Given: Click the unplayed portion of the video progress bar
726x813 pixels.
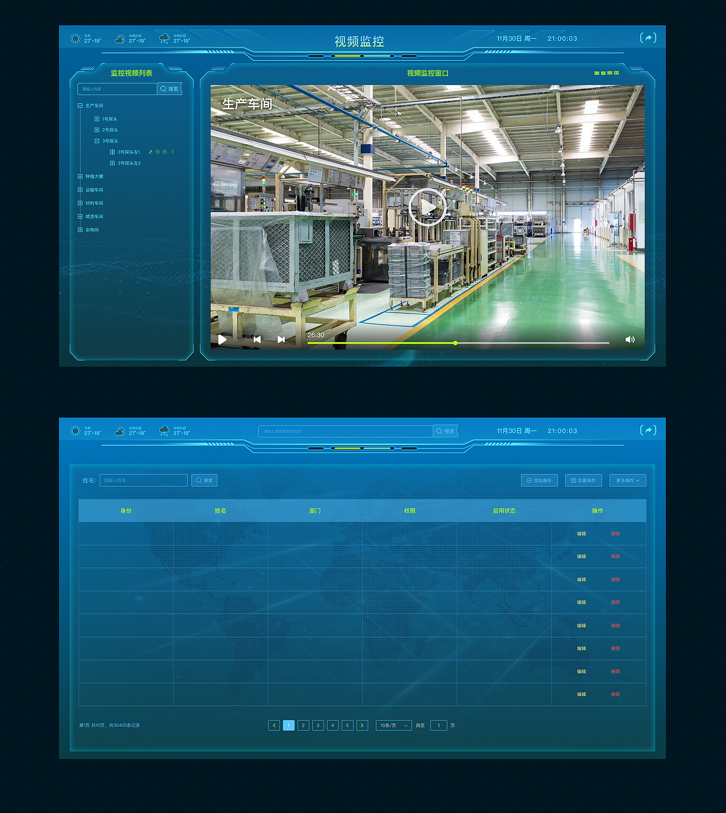Looking at the screenshot, I should 533,343.
